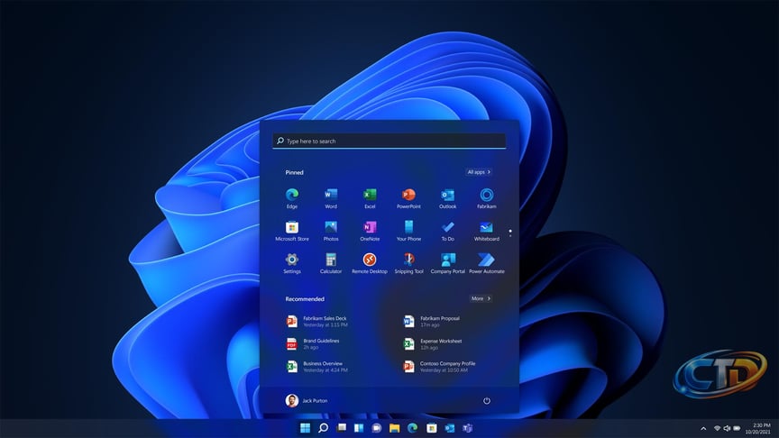Open Settings from pinned apps
Screen dimensions: 779x438
[292, 263]
